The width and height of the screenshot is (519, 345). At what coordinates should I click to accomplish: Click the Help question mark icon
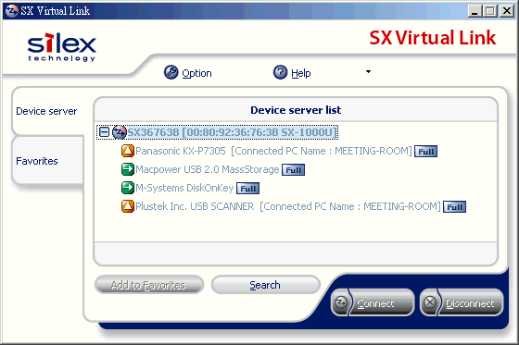coord(280,72)
